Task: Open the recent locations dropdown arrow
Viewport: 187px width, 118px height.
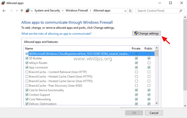Action: [x=17, y=11]
